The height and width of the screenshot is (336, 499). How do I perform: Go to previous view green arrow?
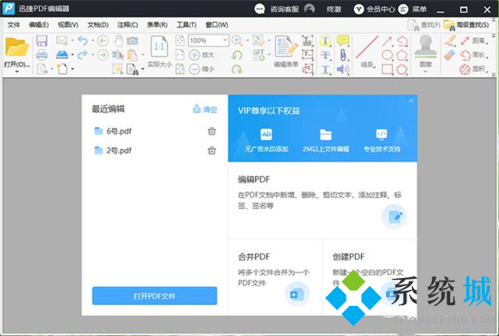[x=103, y=41]
